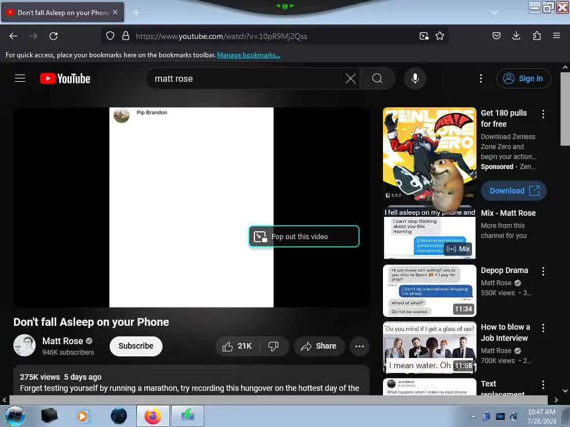
Task: Open Matt Rose channel avatar
Action: [x=24, y=345]
